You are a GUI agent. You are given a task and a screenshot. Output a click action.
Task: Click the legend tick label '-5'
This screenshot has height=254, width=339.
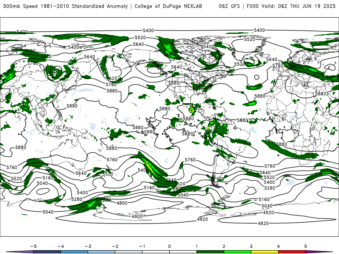point(33,246)
